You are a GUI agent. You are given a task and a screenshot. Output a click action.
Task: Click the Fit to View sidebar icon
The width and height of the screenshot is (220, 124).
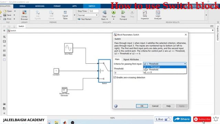pos(4,41)
